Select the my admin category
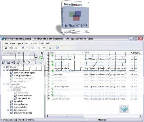This screenshot has height=122, width=144. [x=18, y=102]
